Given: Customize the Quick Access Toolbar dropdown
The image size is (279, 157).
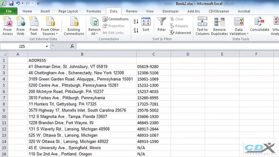Looking at the screenshot, I should tap(38, 3).
